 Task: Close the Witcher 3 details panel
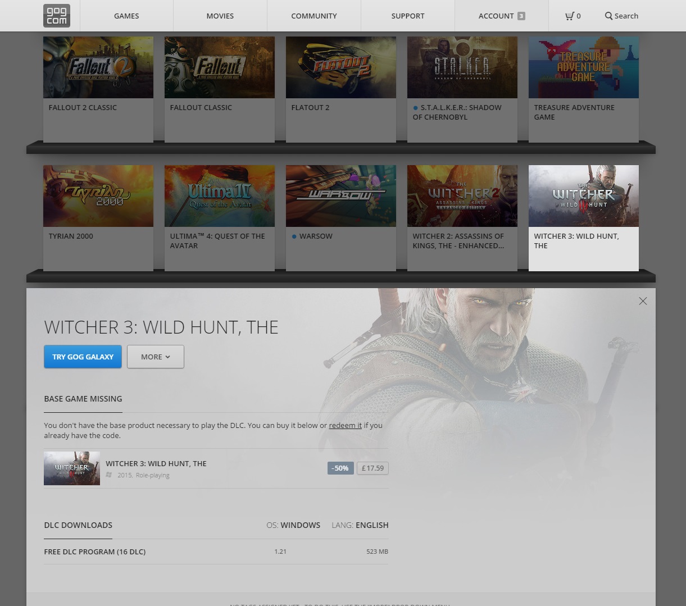click(x=643, y=301)
